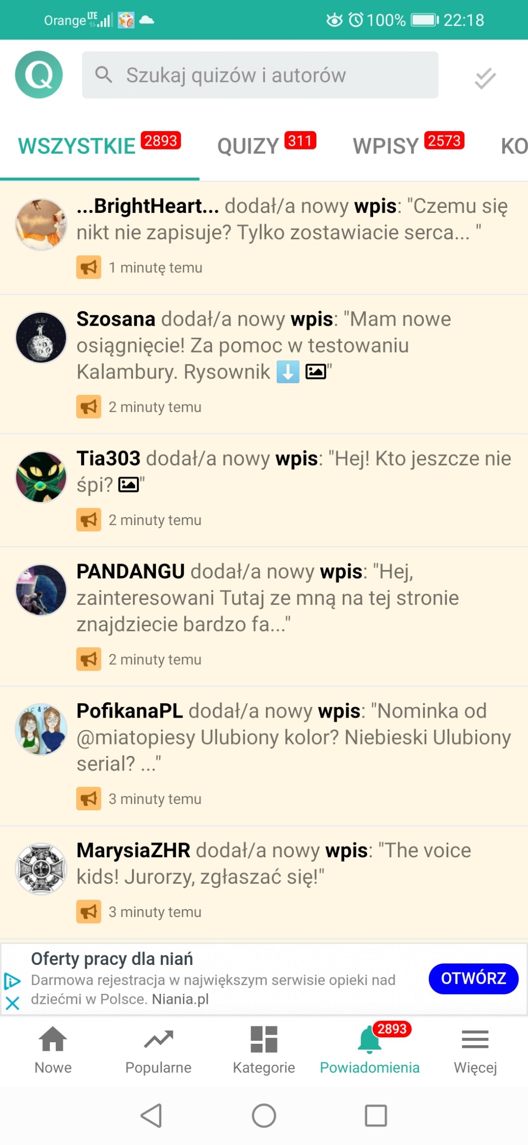This screenshot has width=528, height=1145.
Task: Tap the AdChoices triangle icon
Action: point(12,981)
